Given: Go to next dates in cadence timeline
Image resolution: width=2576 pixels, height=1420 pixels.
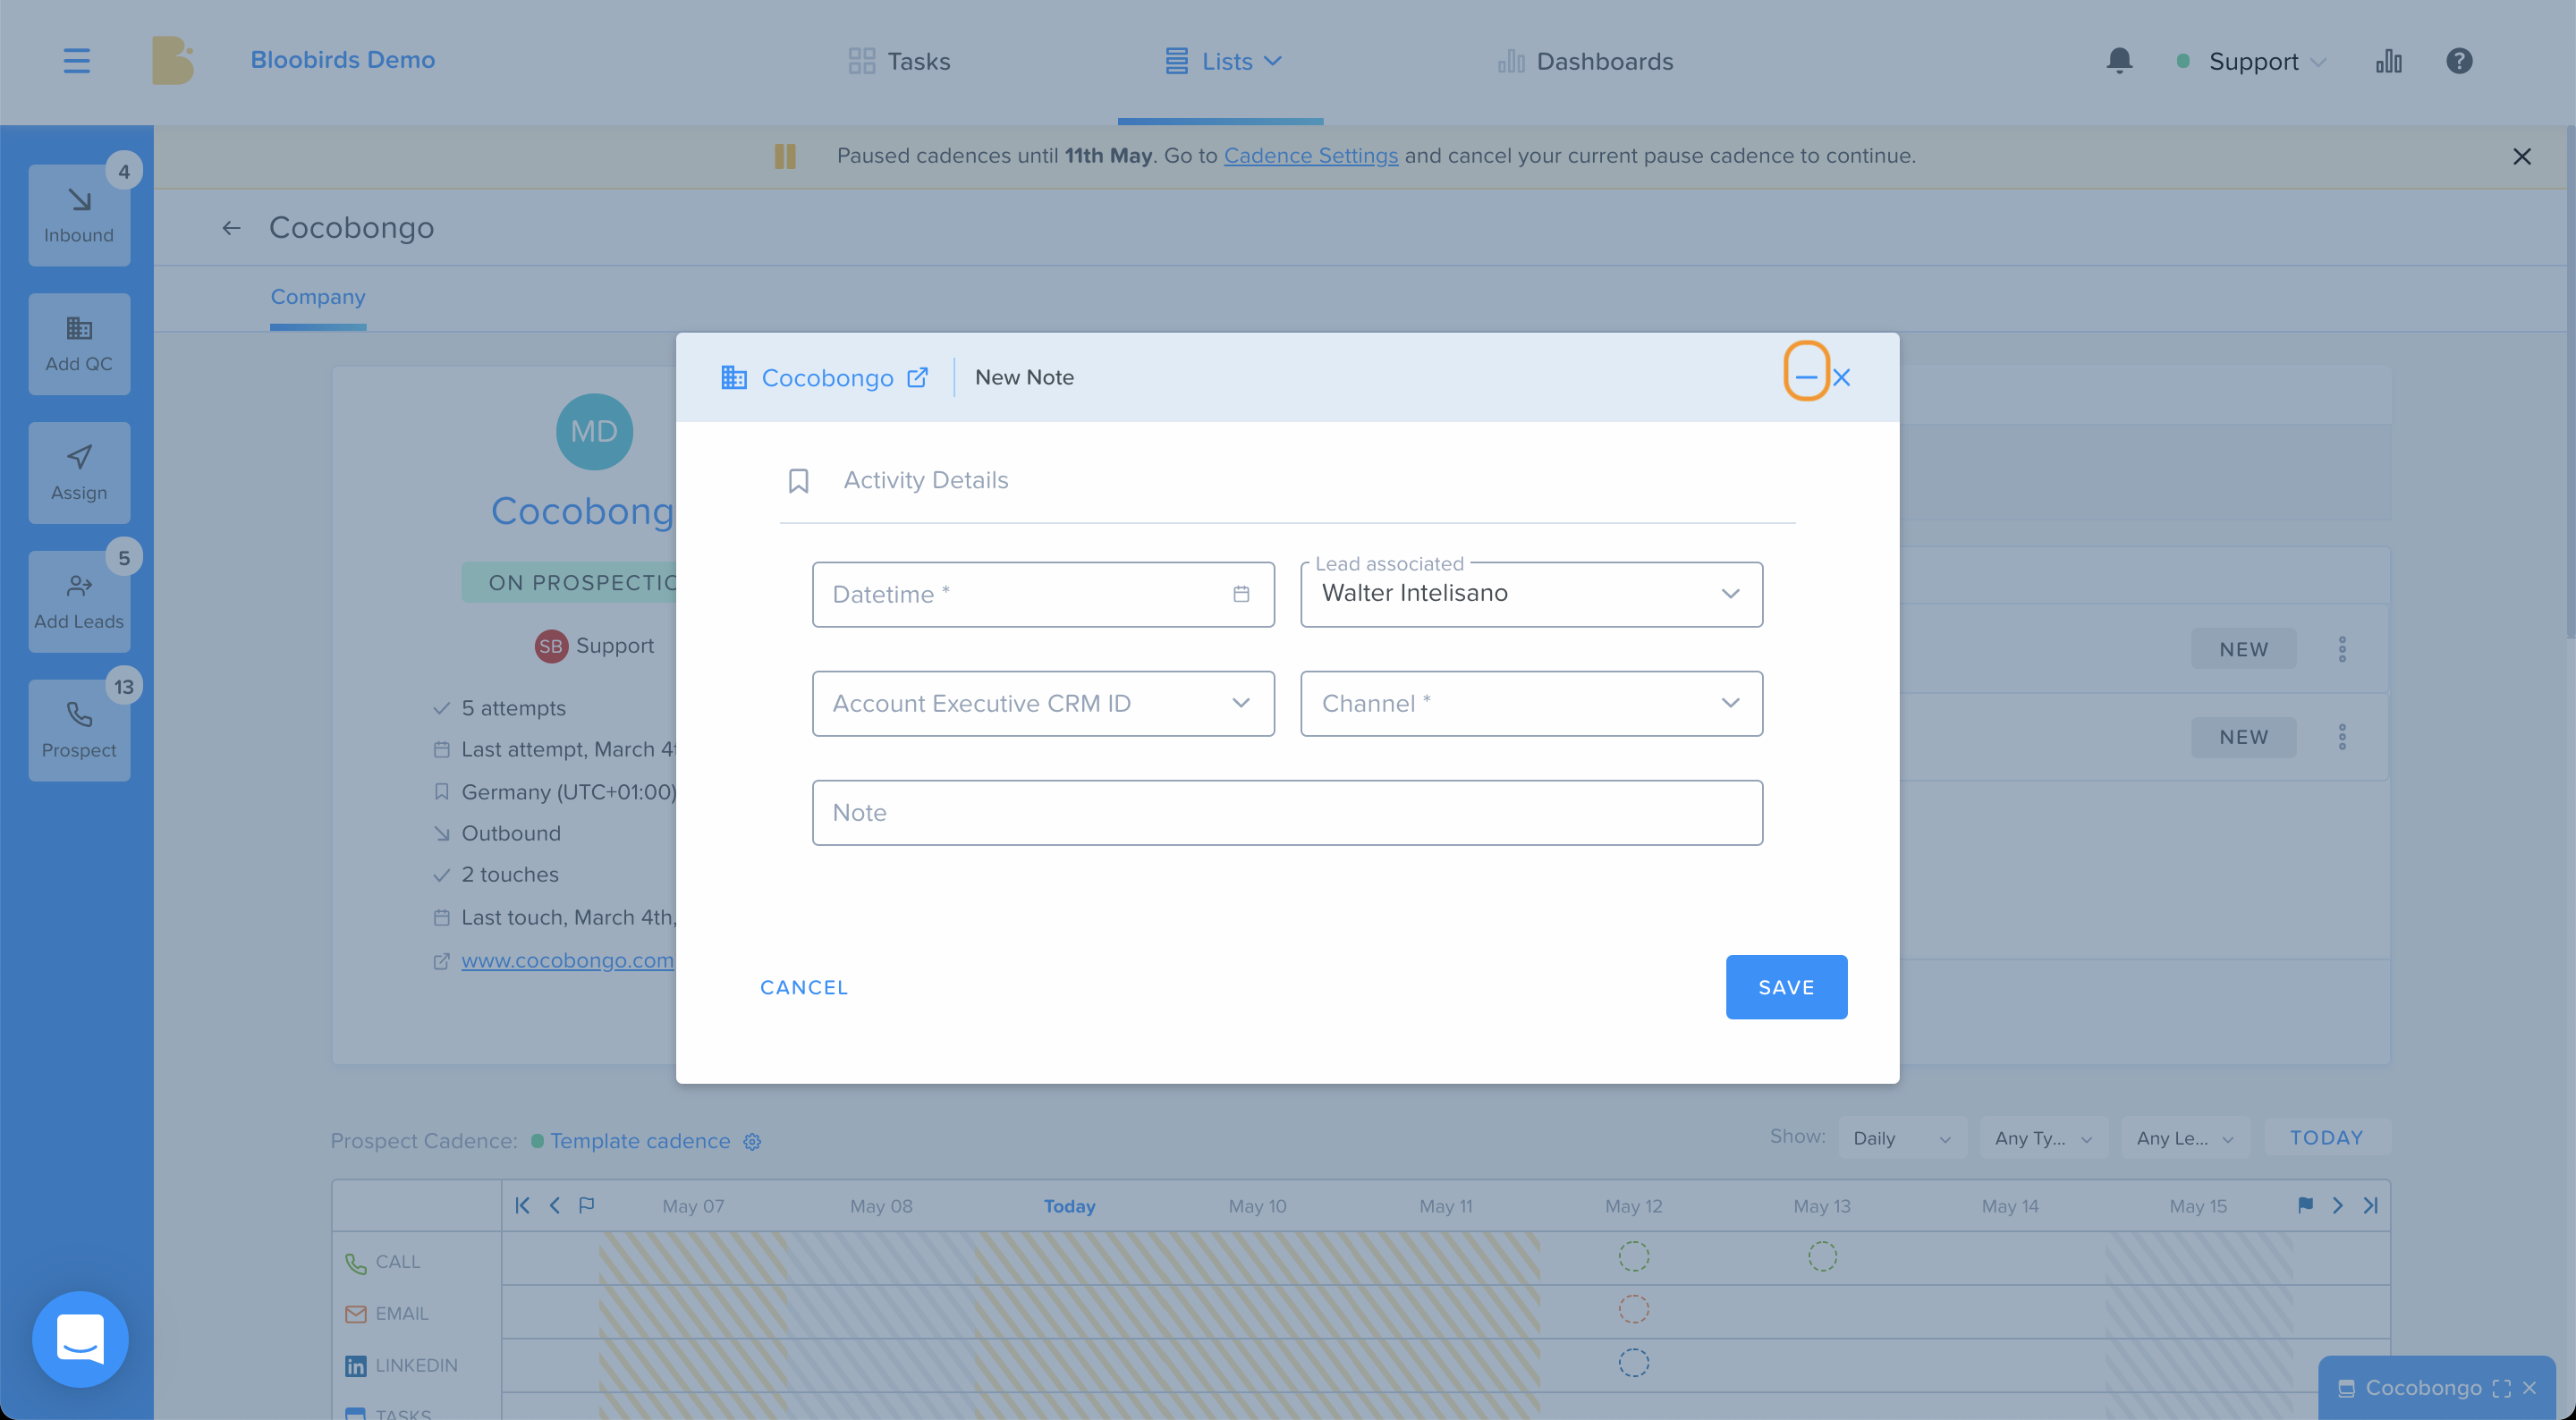Looking at the screenshot, I should pyautogui.click(x=2338, y=1205).
